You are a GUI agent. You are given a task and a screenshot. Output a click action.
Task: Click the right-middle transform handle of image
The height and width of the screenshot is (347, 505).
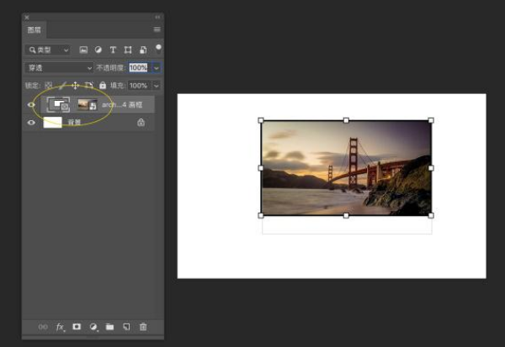point(431,168)
